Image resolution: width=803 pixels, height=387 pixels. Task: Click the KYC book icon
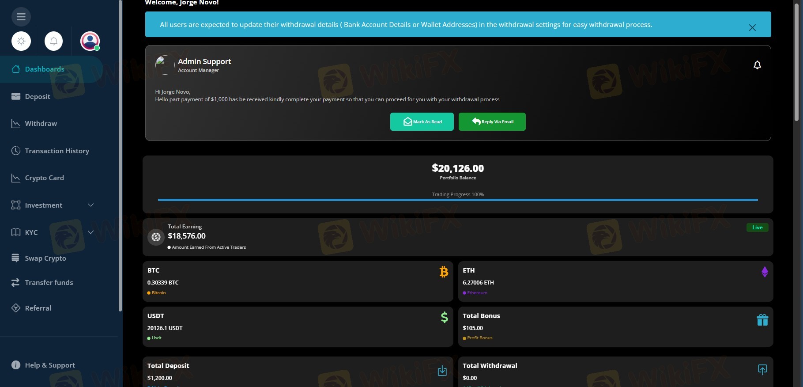point(16,232)
